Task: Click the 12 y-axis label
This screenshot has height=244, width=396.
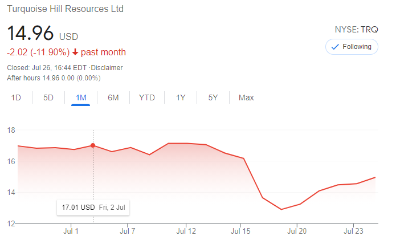Action: click(11, 223)
